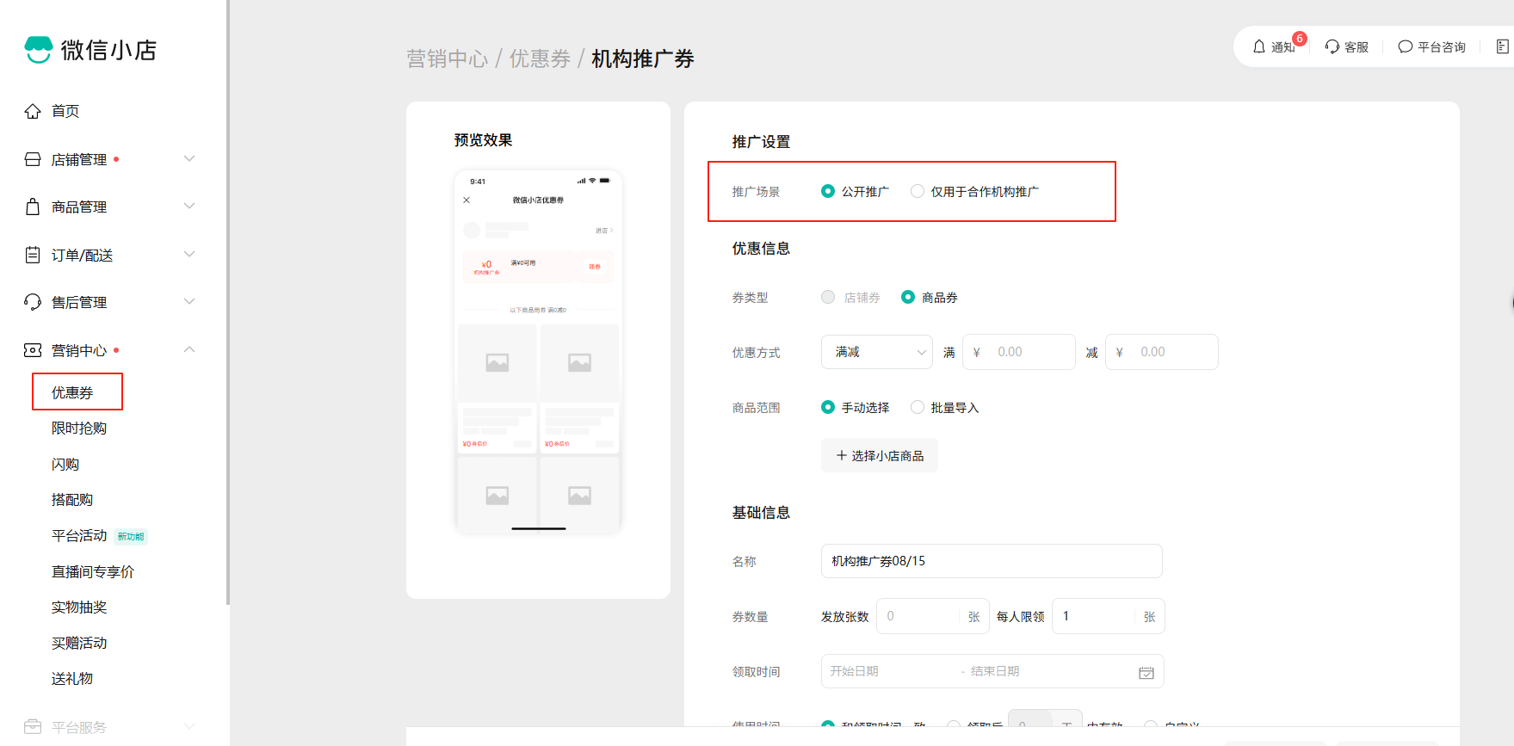Open the notification bell icon

coord(1259,46)
